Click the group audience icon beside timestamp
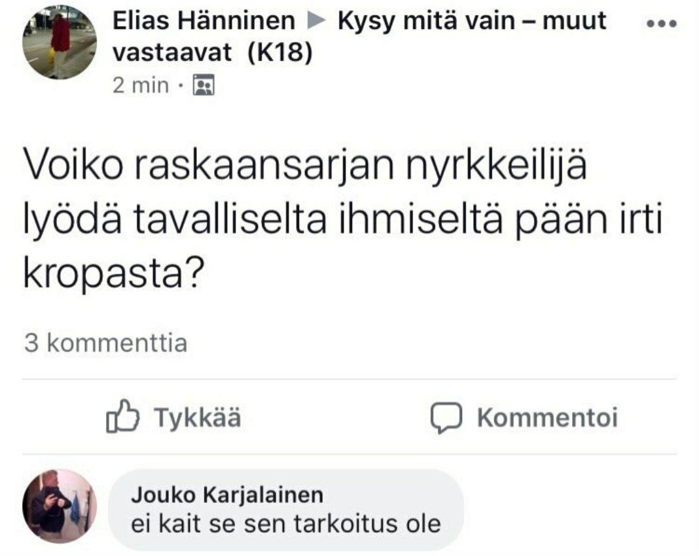The width and height of the screenshot is (699, 556). 204,85
